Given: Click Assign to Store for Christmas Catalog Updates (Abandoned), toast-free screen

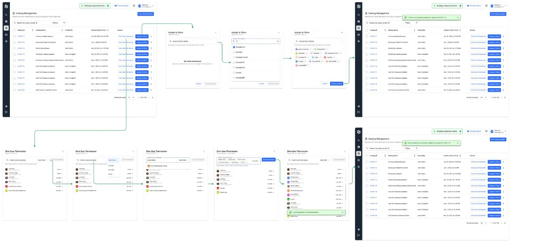Looking at the screenshot, I should point(142,60).
